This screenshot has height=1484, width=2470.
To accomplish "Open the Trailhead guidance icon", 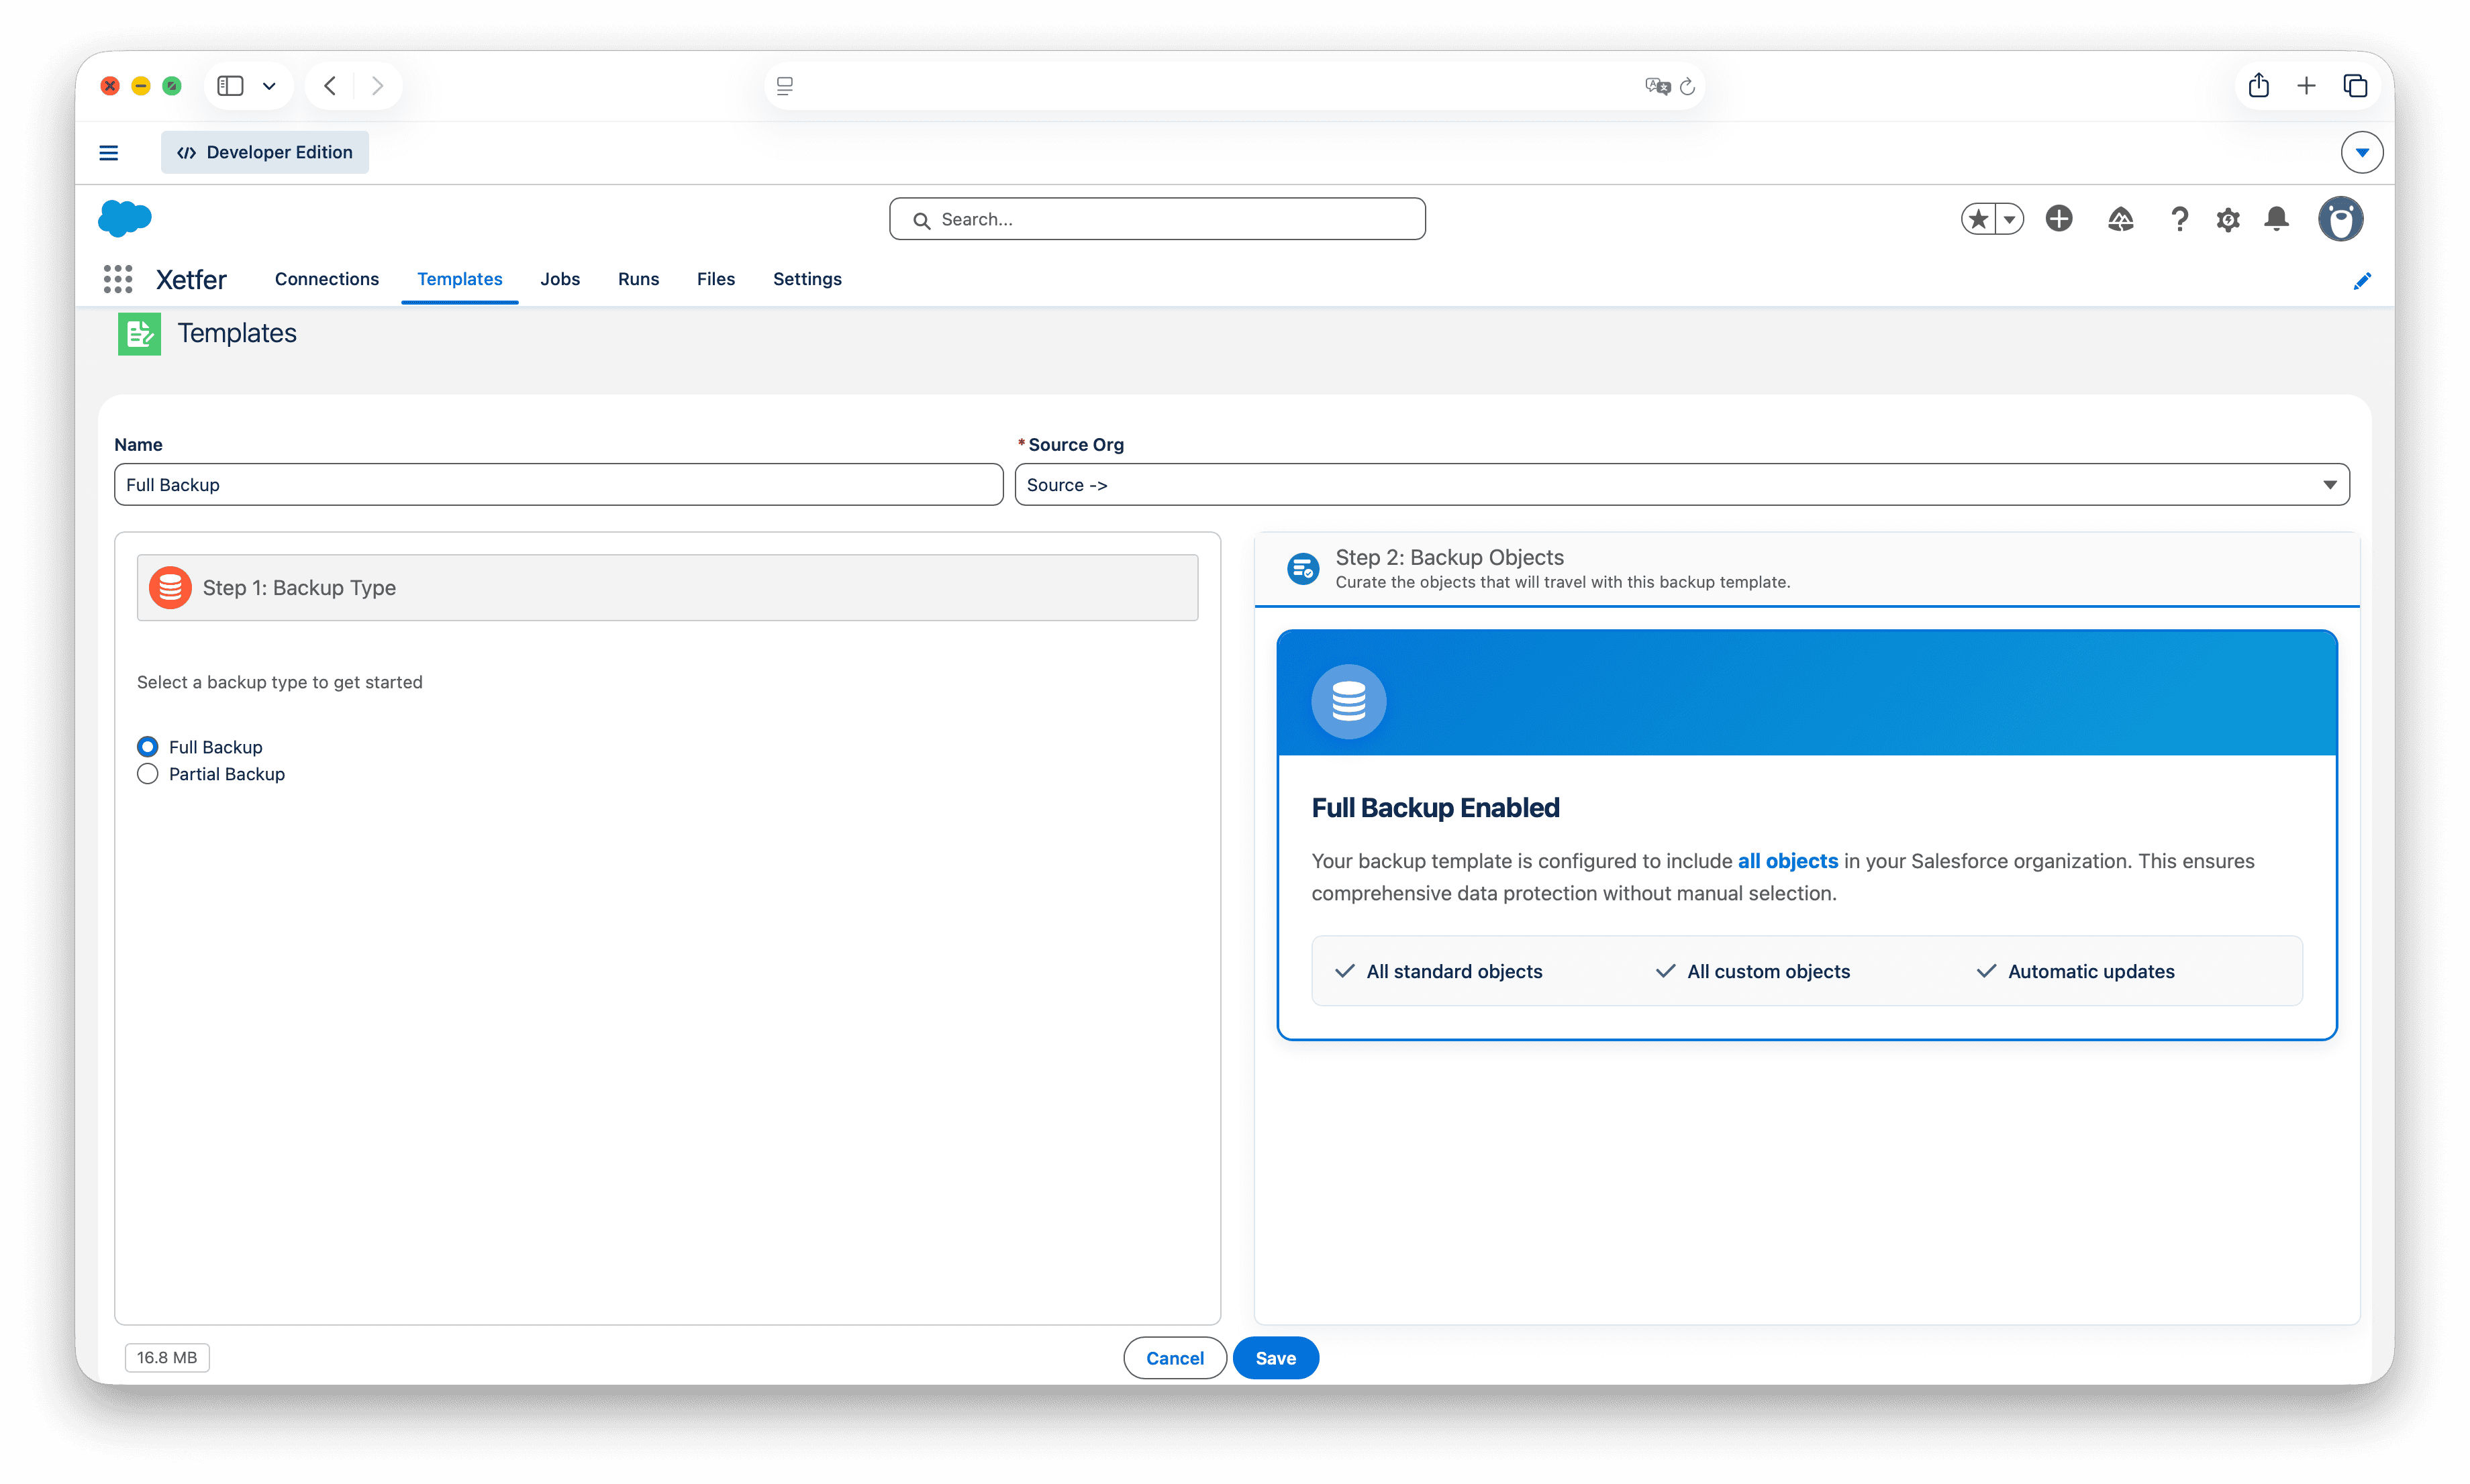I will click(2120, 219).
